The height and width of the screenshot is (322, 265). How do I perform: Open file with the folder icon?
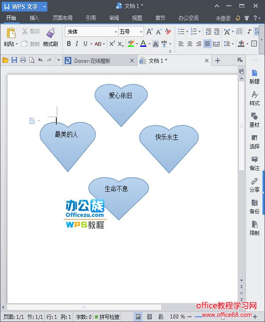[6, 60]
